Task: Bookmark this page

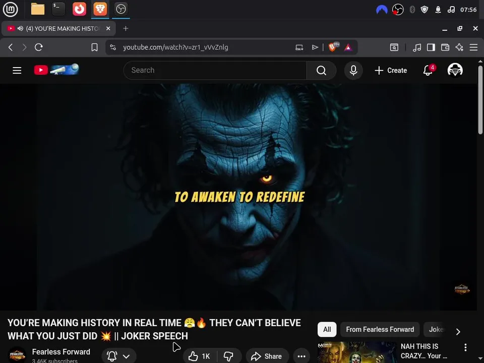Action: point(94,47)
